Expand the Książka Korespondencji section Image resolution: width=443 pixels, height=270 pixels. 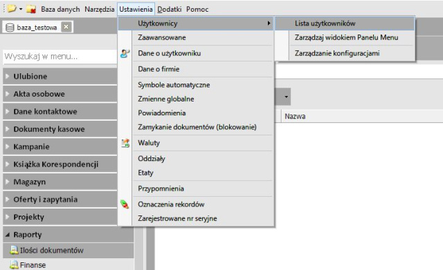pyautogui.click(x=60, y=164)
